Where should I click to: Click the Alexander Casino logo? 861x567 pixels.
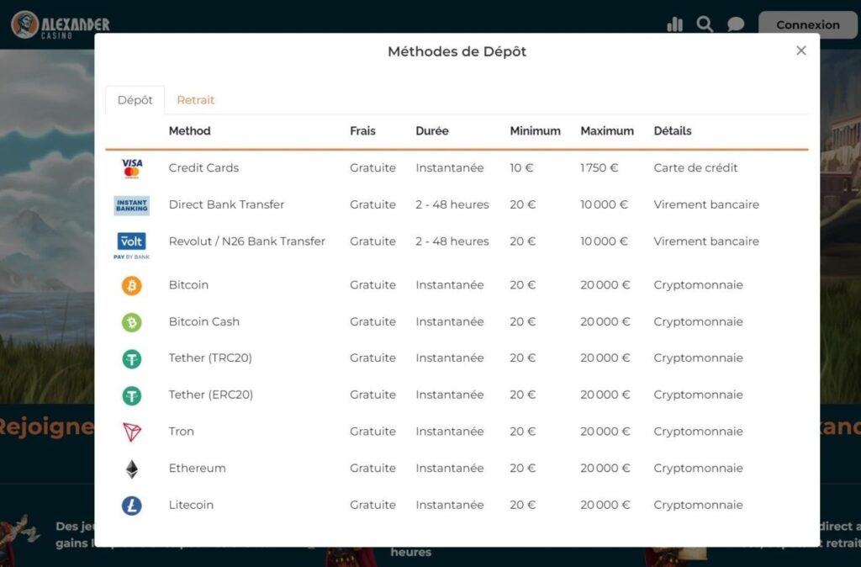tap(61, 24)
